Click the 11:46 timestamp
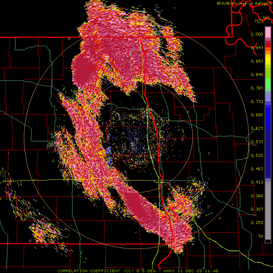273x273 pixels. coord(212,271)
